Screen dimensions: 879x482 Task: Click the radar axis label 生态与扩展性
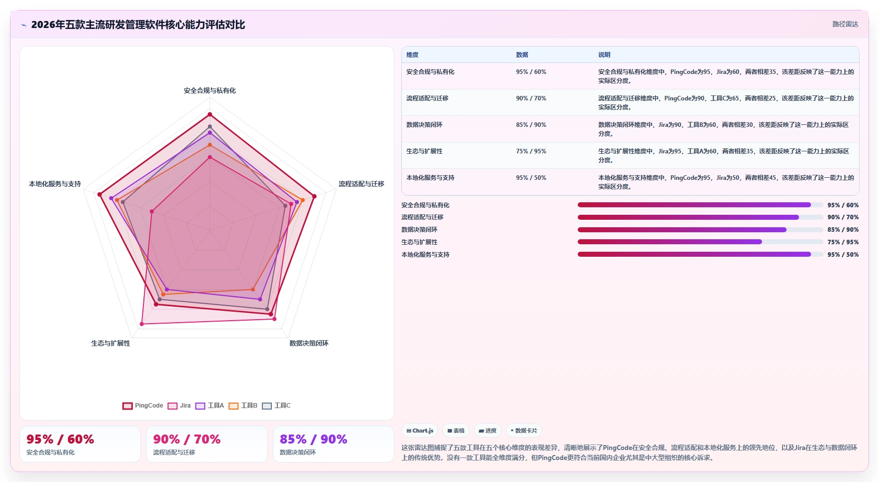tap(110, 343)
